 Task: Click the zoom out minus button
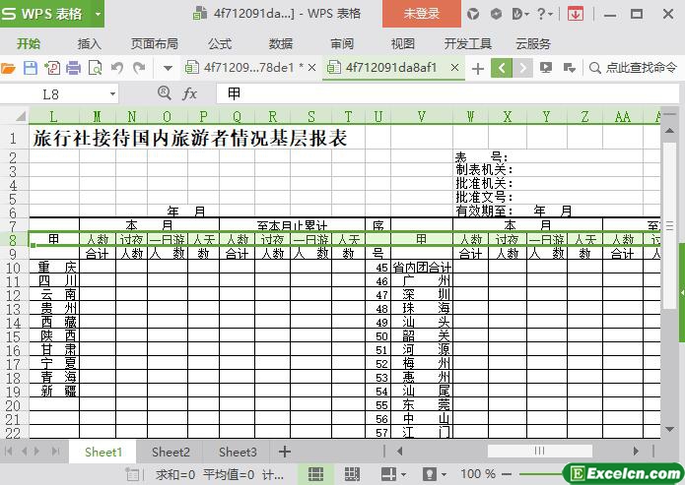point(507,474)
